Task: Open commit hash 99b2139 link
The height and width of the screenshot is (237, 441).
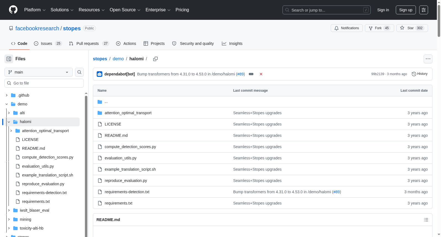Action: click(378, 74)
